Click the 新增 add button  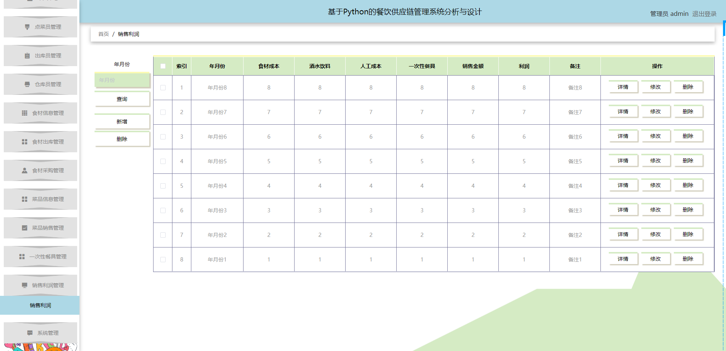pyautogui.click(x=122, y=122)
